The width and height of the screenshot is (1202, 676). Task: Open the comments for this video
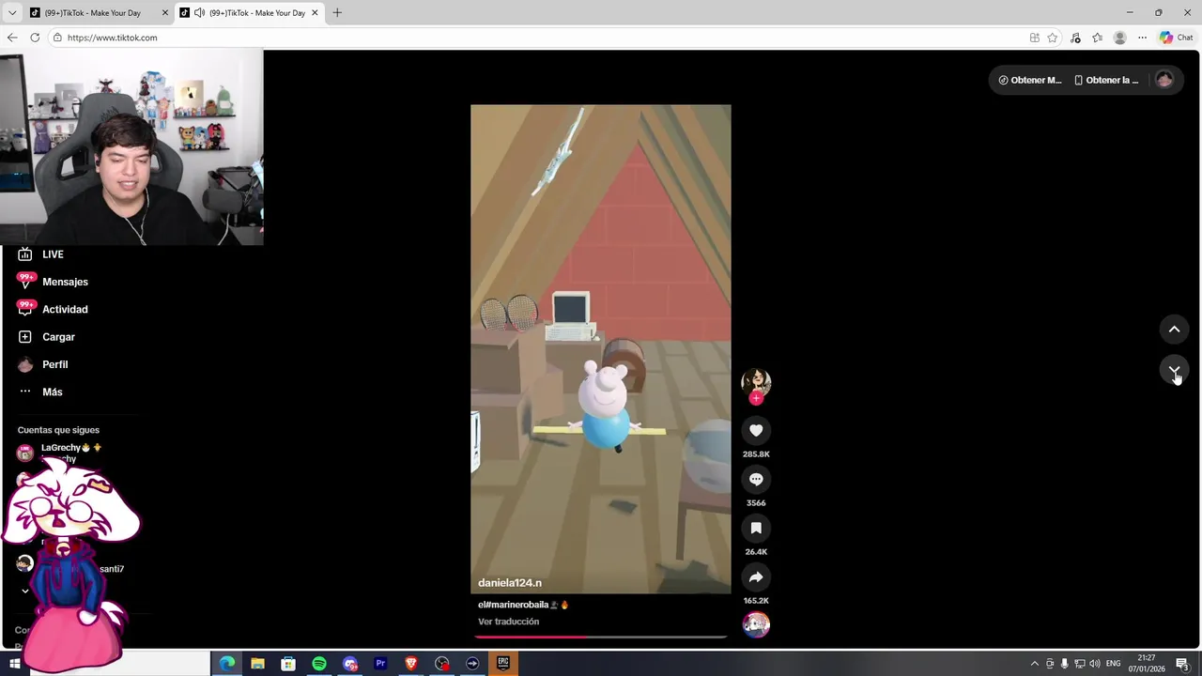(x=756, y=479)
